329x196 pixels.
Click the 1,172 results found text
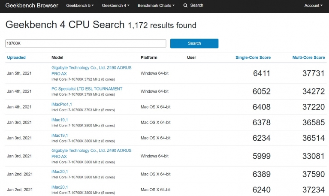[162, 25]
